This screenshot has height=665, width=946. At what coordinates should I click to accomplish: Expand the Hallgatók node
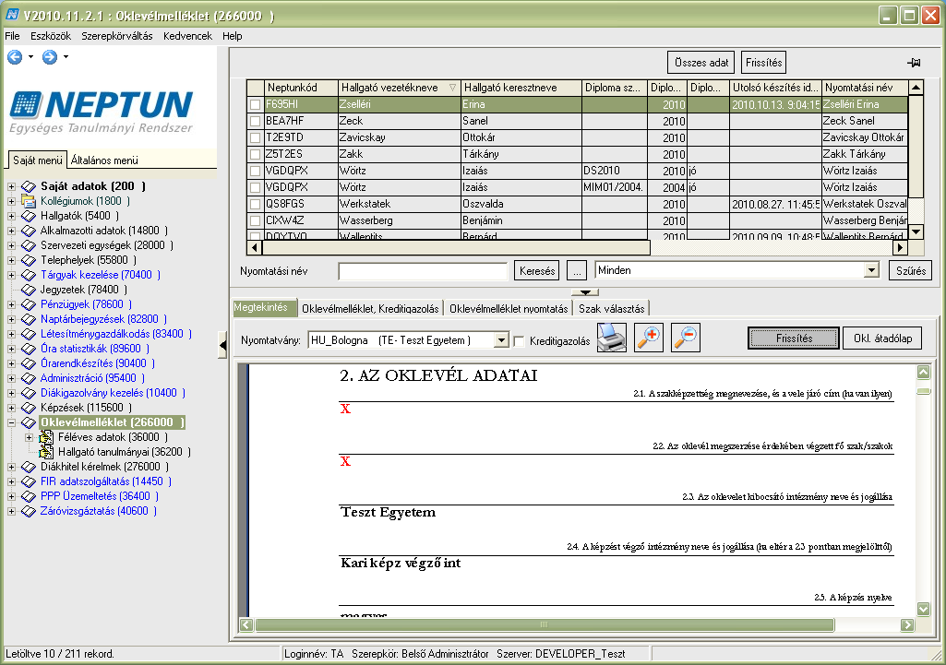(11, 216)
